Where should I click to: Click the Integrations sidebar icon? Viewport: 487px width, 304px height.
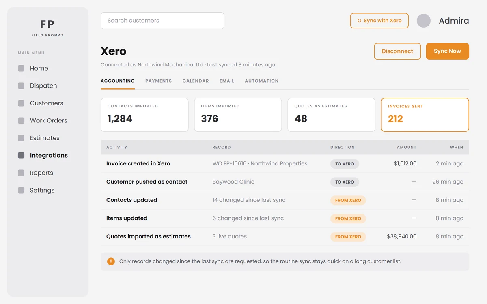pyautogui.click(x=21, y=156)
